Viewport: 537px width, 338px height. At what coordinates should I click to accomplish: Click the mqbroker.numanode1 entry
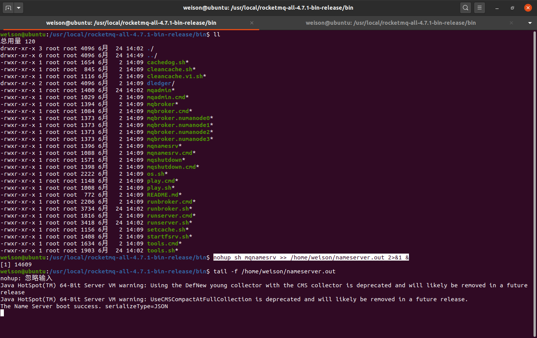pos(178,125)
